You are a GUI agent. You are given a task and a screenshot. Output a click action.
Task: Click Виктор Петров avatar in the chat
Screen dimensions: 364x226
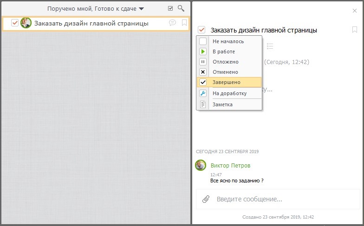201,165
